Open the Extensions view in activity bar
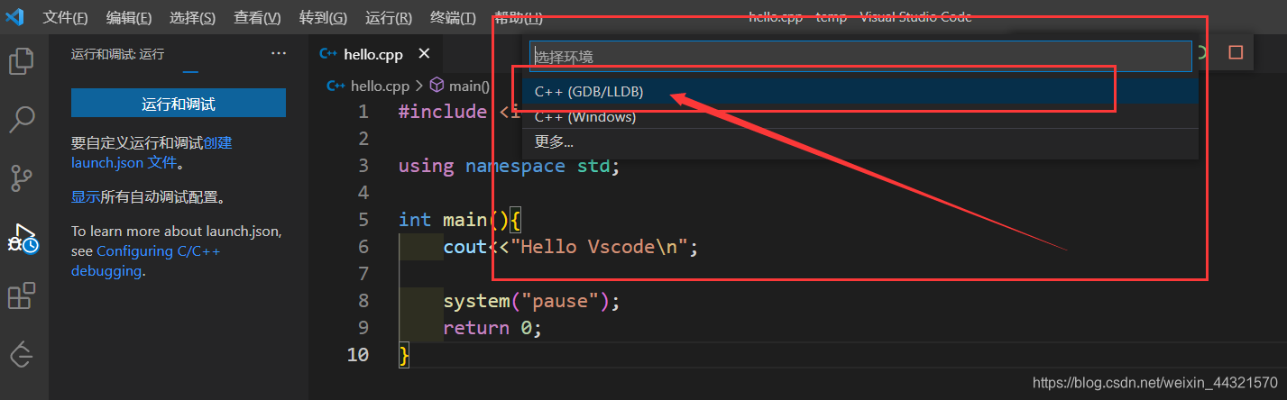1287x400 pixels. pos(22,296)
